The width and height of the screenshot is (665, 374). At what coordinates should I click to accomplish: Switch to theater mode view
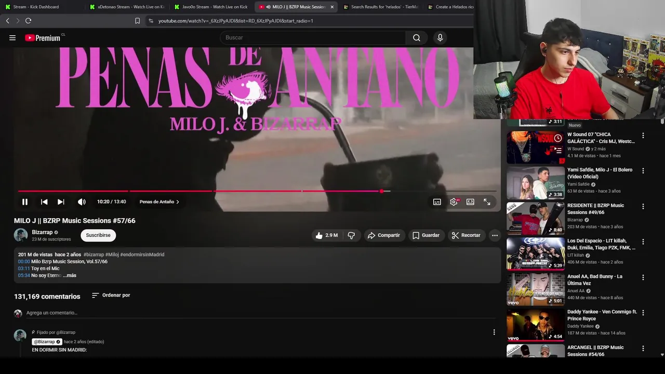point(470,202)
